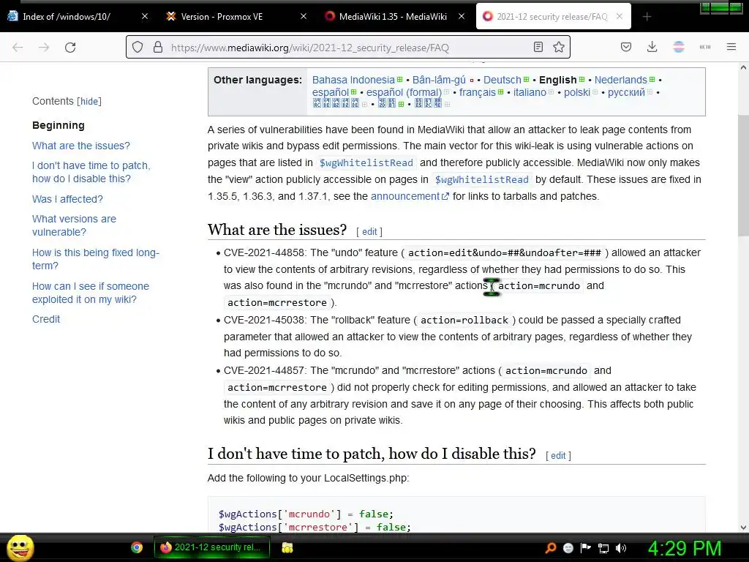Jump to Credit section in Contents
Screen dimensions: 749x562
(x=46, y=319)
